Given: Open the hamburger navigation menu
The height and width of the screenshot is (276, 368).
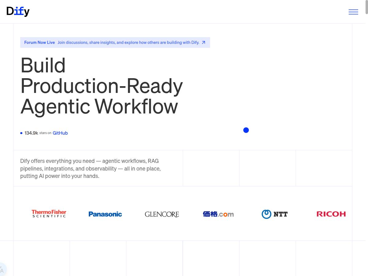Looking at the screenshot, I should [x=353, y=12].
